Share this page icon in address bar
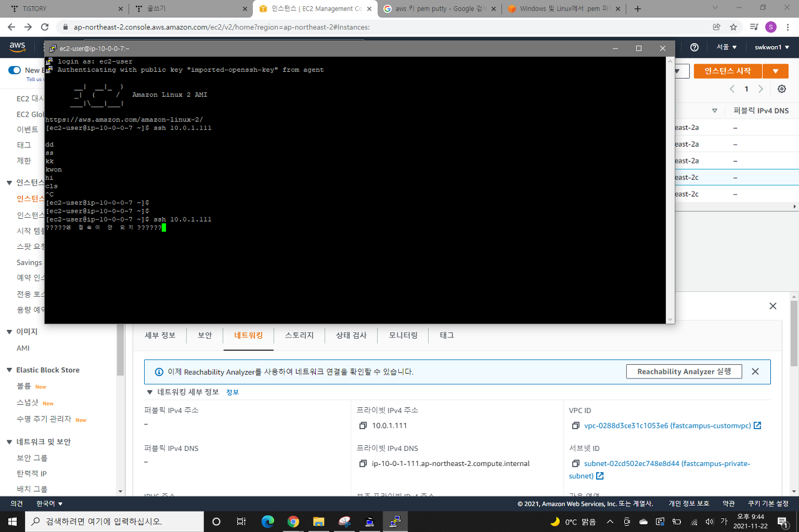This screenshot has width=799, height=532. (x=717, y=27)
